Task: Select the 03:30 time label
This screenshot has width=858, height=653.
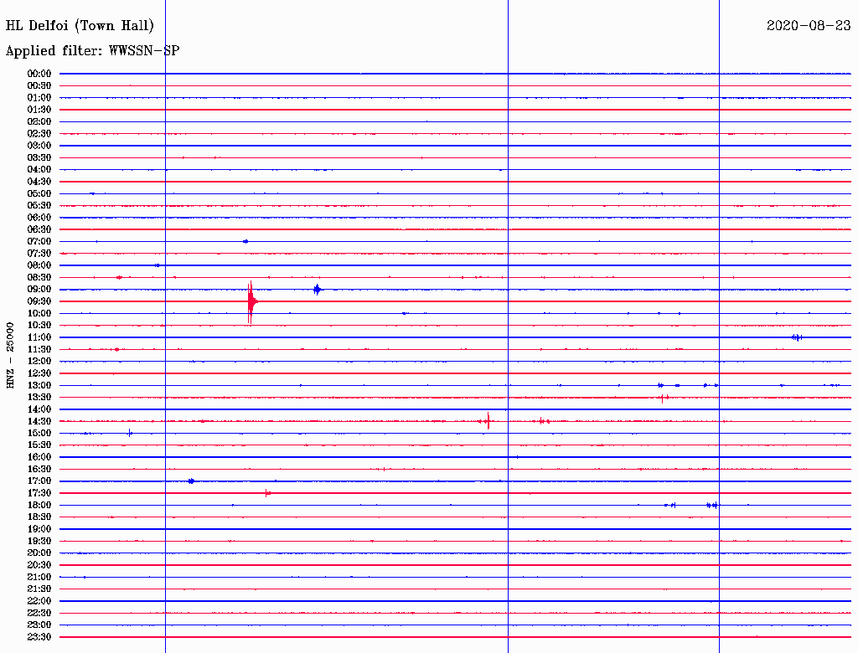Action: point(39,157)
